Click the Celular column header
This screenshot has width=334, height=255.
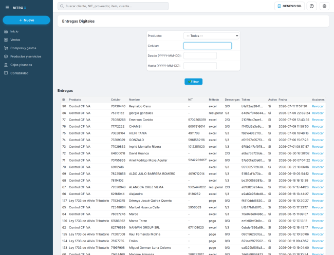(x=116, y=100)
